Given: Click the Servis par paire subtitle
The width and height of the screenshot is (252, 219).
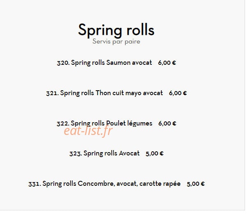Looking at the screenshot, I should [116, 41].
